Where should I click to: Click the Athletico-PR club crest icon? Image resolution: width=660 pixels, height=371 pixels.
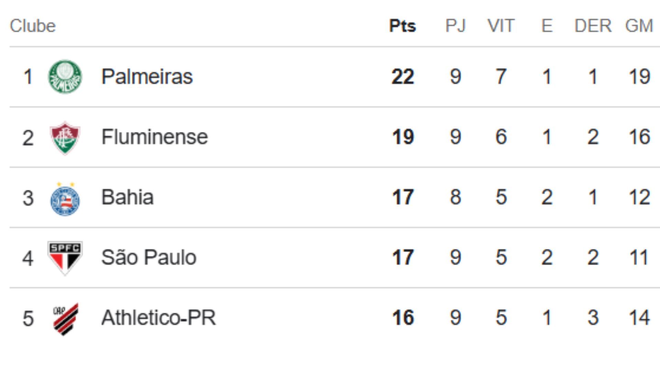(x=66, y=318)
